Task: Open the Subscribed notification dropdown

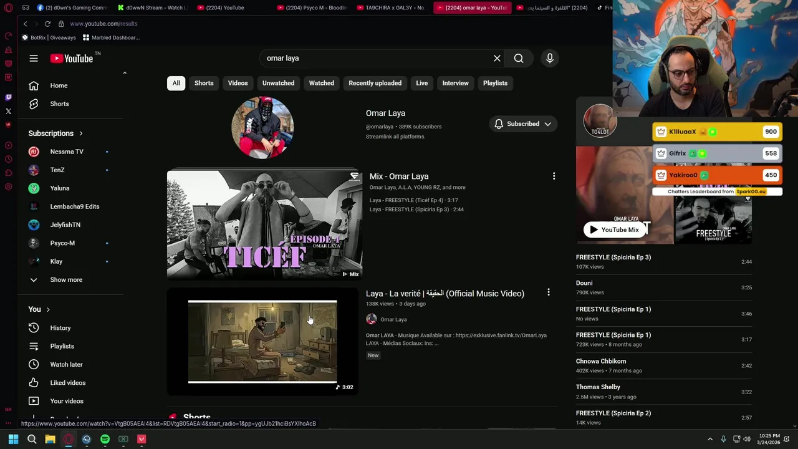Action: point(522,123)
